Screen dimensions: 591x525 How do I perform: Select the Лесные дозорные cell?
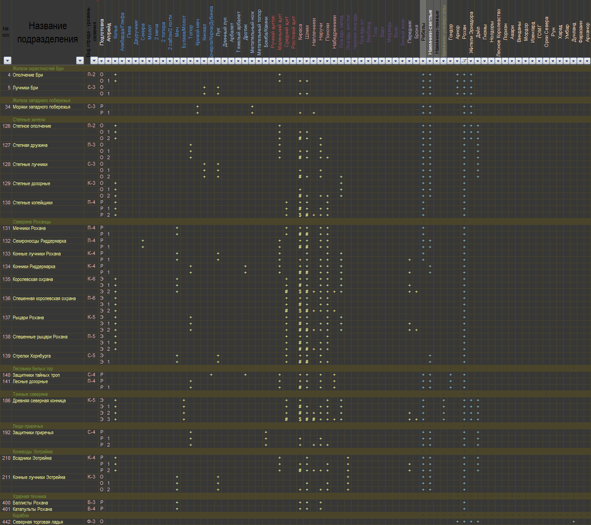(47, 381)
